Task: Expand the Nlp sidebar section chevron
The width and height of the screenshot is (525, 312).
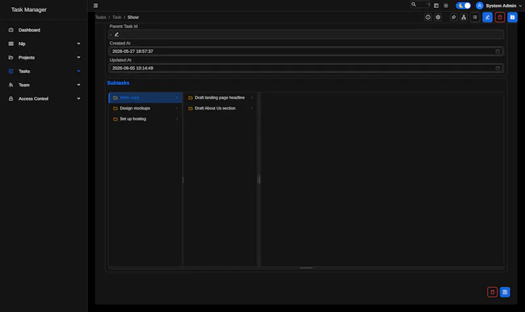Action: 79,43
